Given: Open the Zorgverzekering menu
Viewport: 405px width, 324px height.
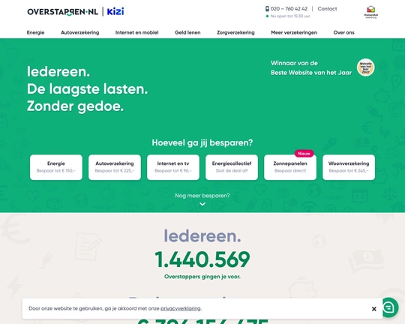Looking at the screenshot, I should tap(235, 32).
